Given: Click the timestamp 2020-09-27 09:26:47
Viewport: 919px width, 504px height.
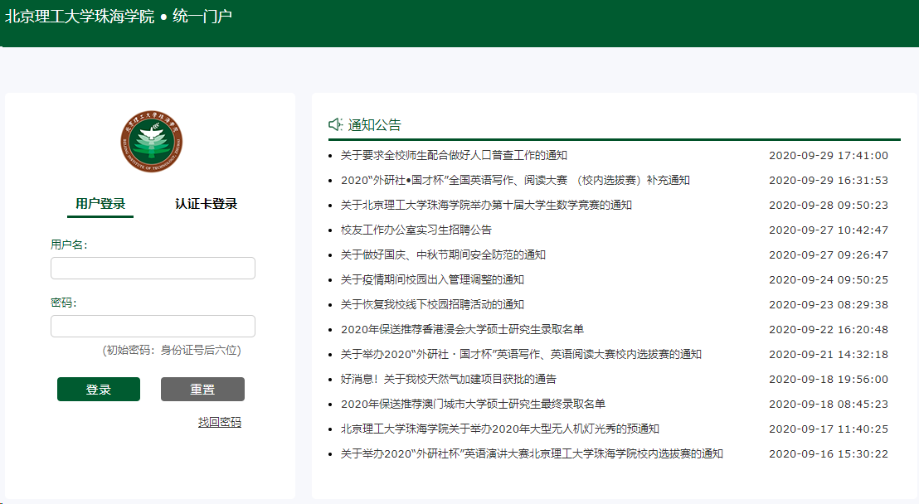Looking at the screenshot, I should point(829,255).
